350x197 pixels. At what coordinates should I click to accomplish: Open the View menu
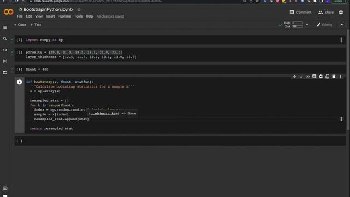tap(39, 16)
